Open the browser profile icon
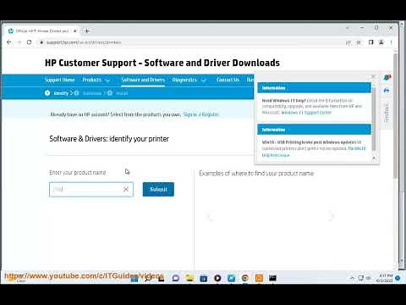 (381, 42)
